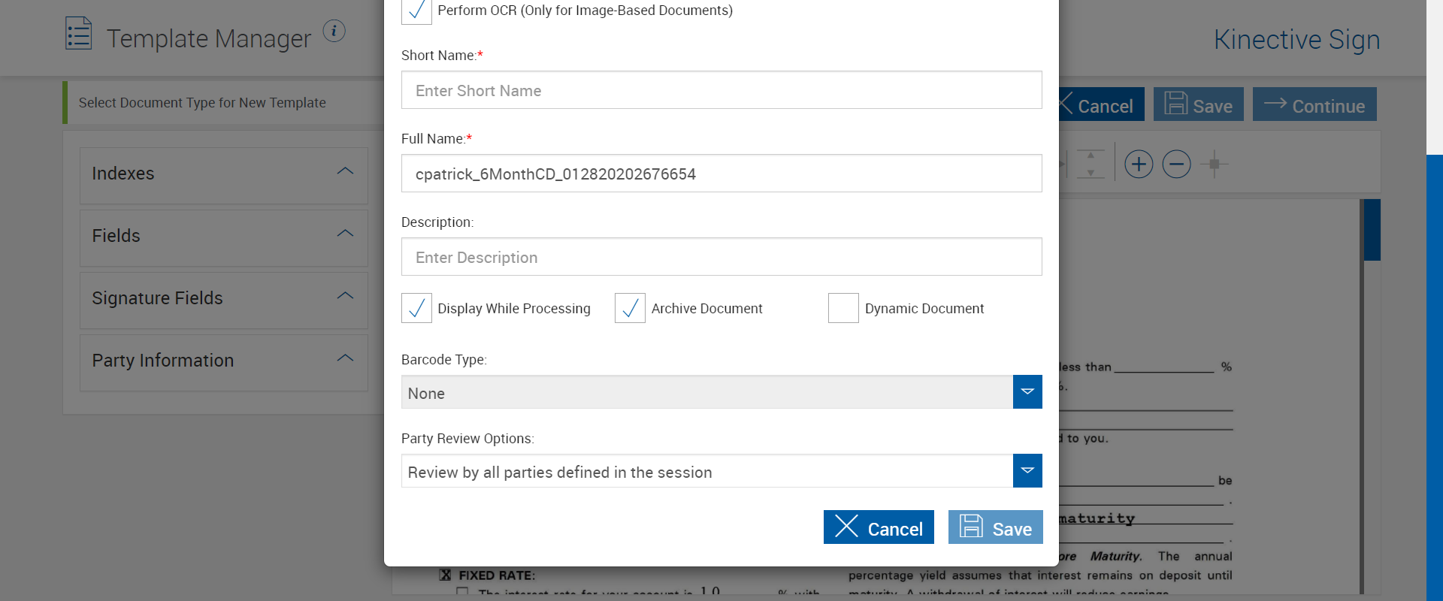Open the Barcode Type dropdown

tap(1027, 392)
